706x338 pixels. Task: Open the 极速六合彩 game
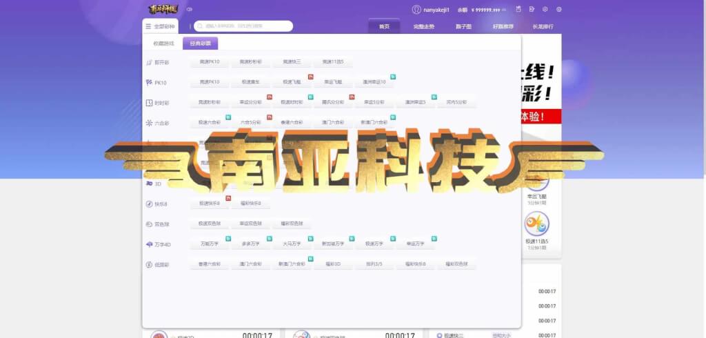pyautogui.click(x=210, y=122)
